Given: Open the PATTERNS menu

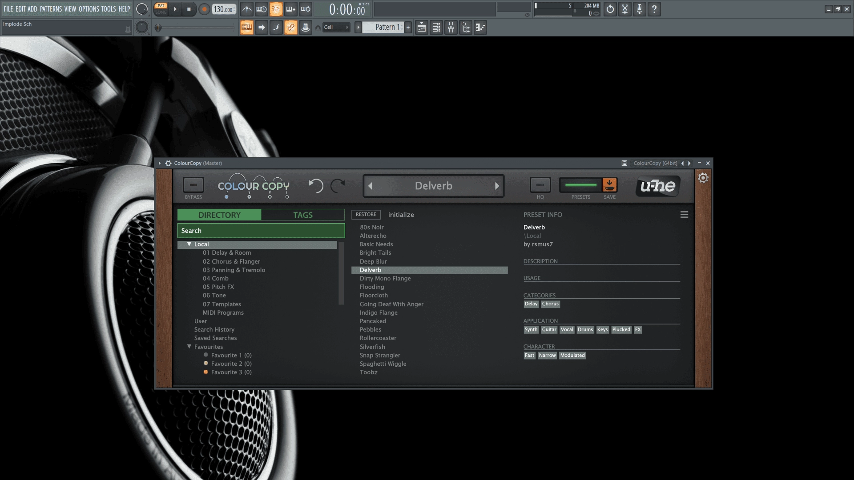Looking at the screenshot, I should click(x=51, y=9).
